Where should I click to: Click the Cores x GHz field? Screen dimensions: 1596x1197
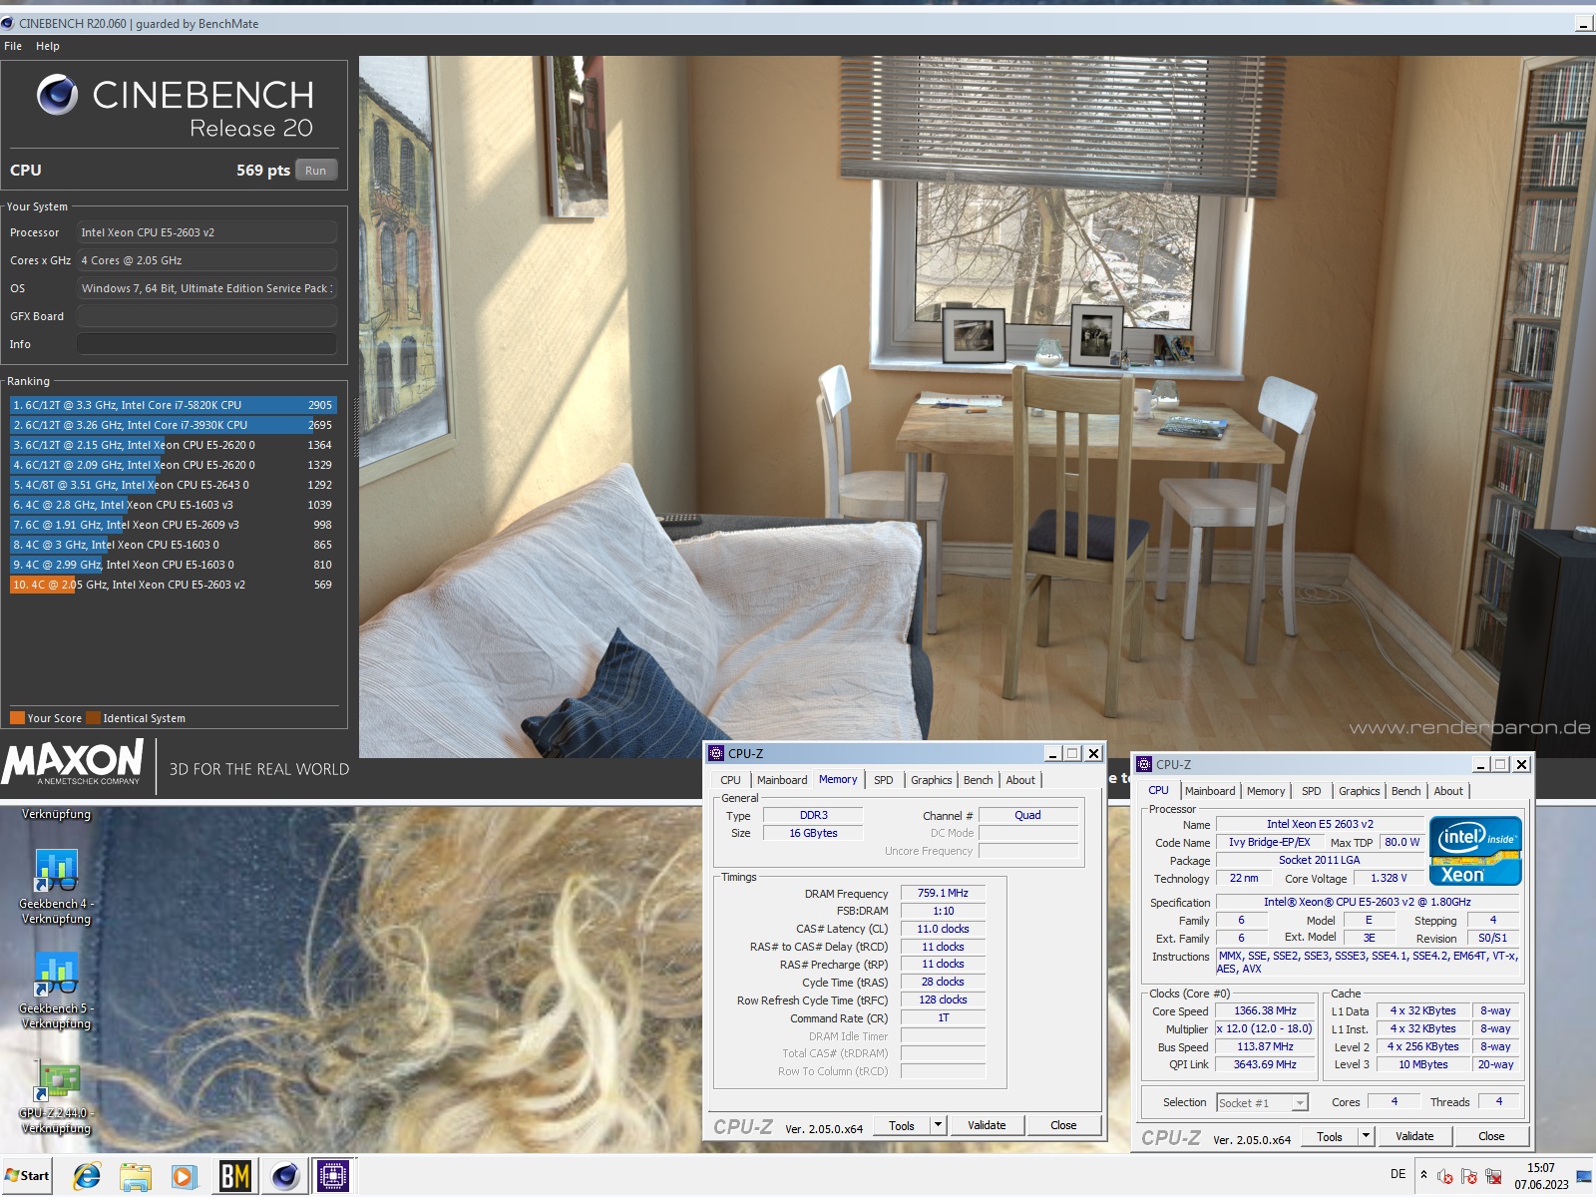pos(206,260)
